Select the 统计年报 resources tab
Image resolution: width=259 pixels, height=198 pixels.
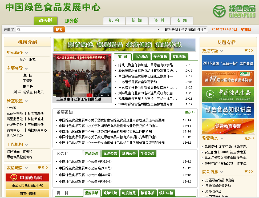click(x=166, y=193)
